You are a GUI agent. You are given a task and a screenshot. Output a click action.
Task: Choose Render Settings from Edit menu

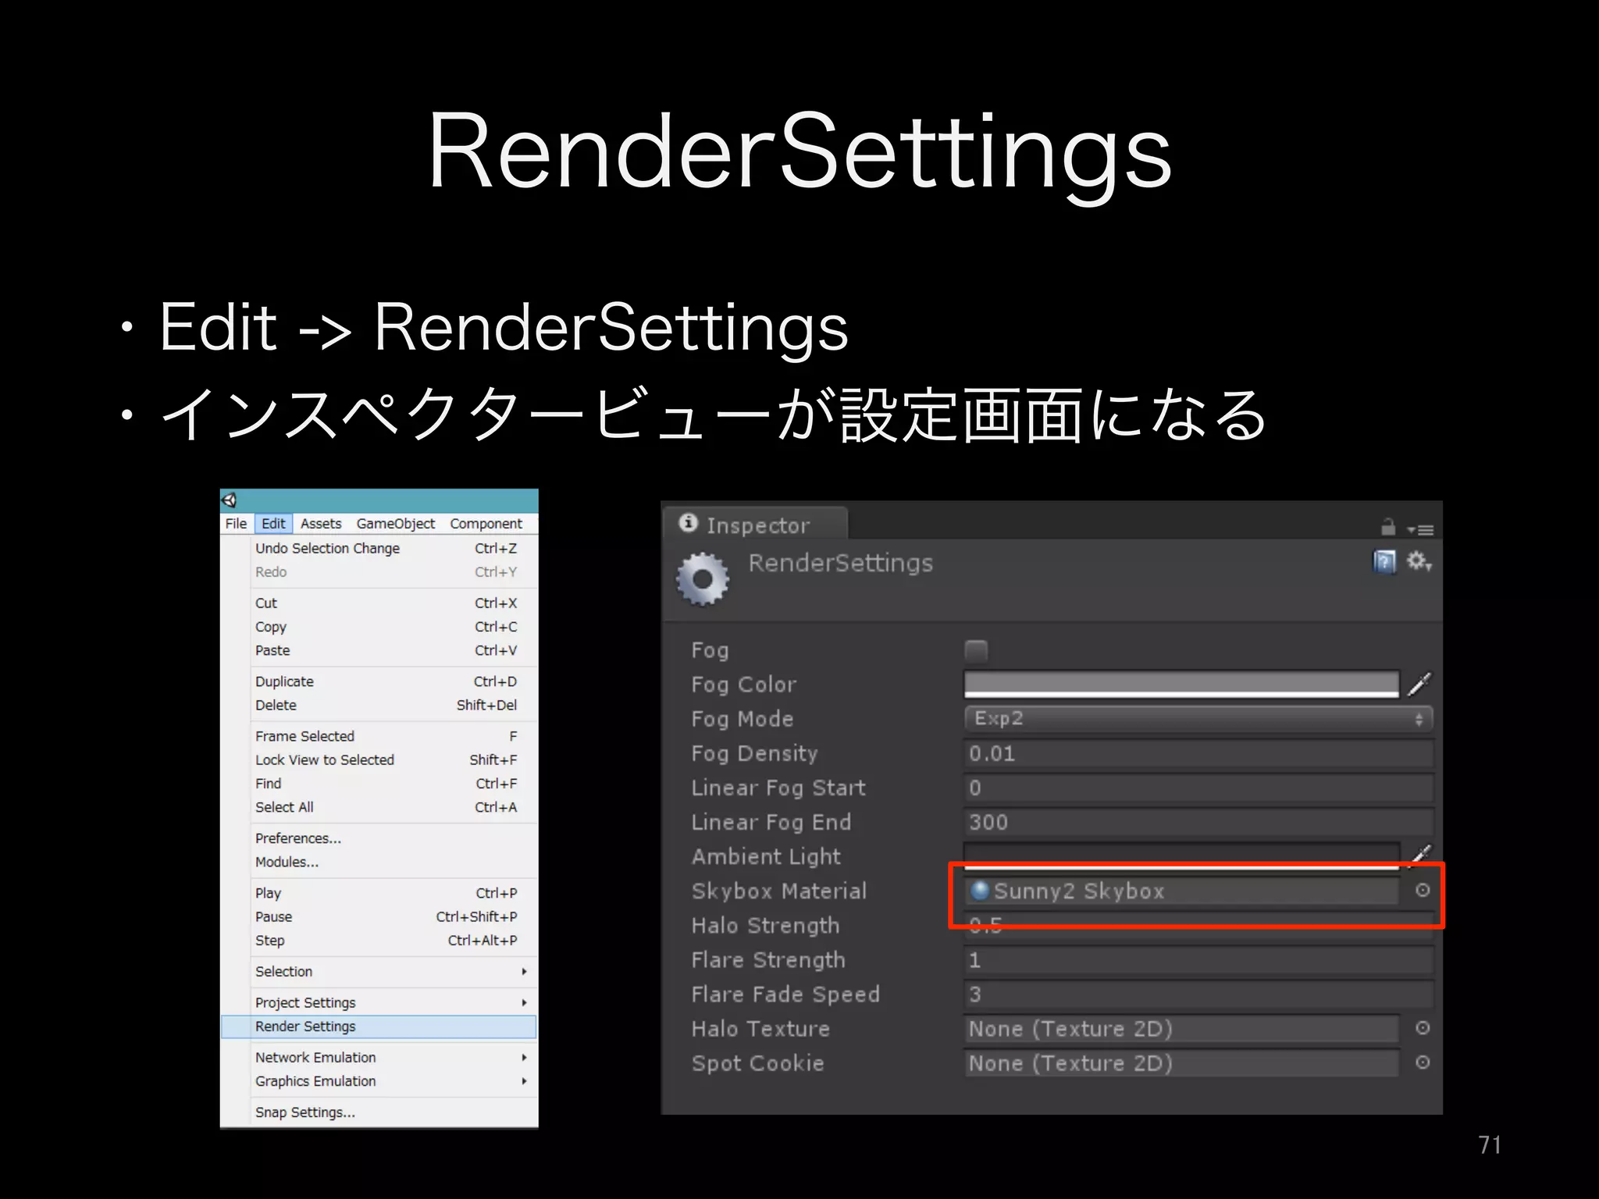point(379,1026)
